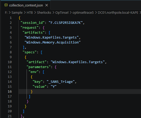Click the parameters key on line 11
Screen dimensions: 141x118
tap(39, 67)
